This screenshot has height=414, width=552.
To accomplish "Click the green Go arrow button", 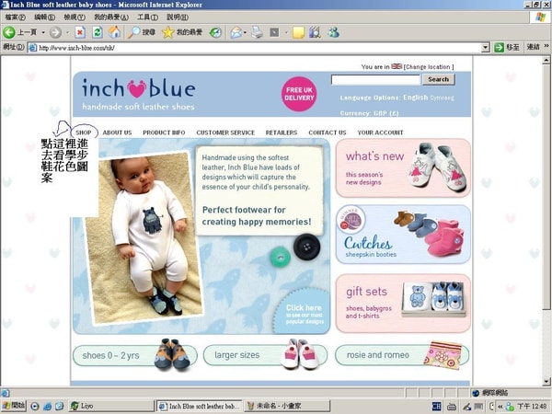I will [x=499, y=48].
